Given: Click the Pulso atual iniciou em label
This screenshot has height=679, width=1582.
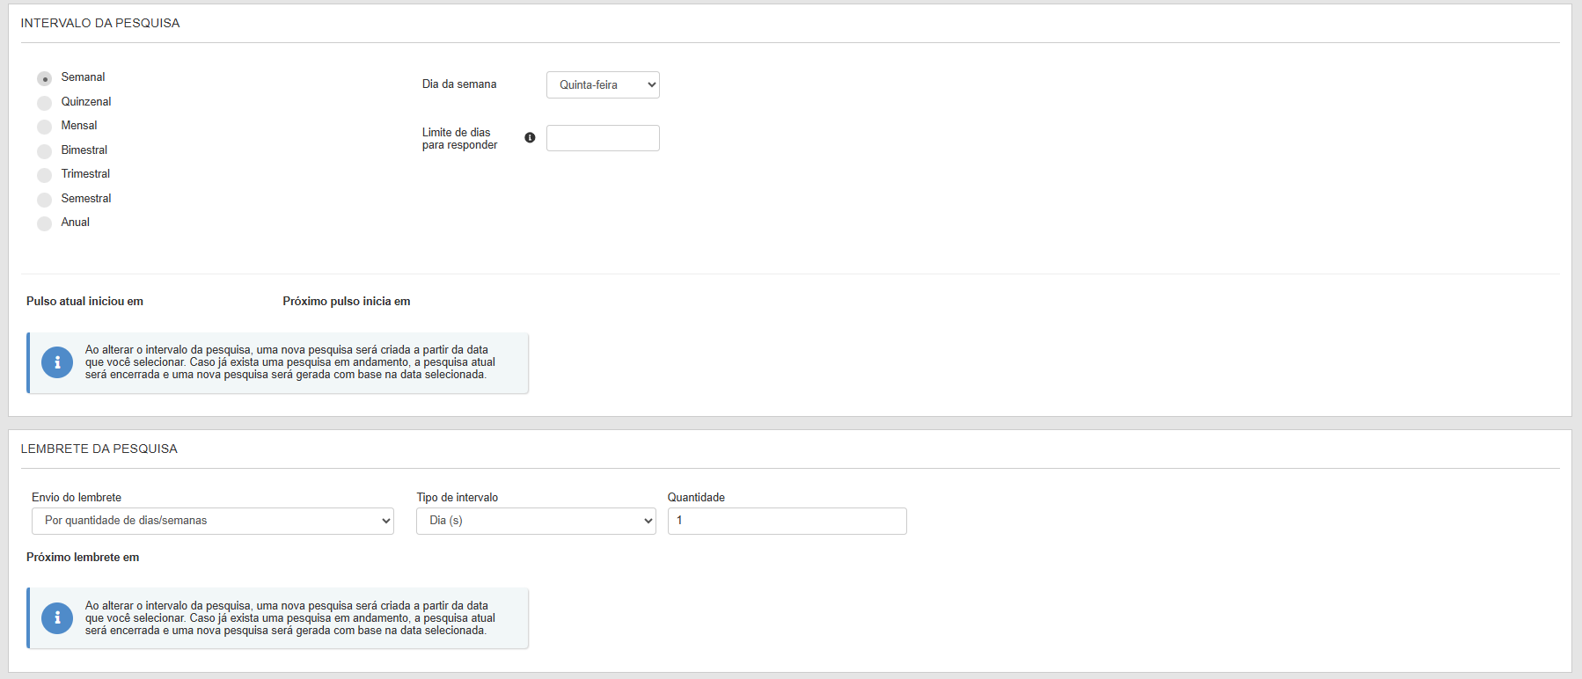Looking at the screenshot, I should (x=84, y=301).
